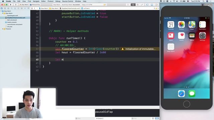This screenshot has height=120, width=214.
Task: Click the Initialization of immutable warning banner
Action: click(x=140, y=49)
